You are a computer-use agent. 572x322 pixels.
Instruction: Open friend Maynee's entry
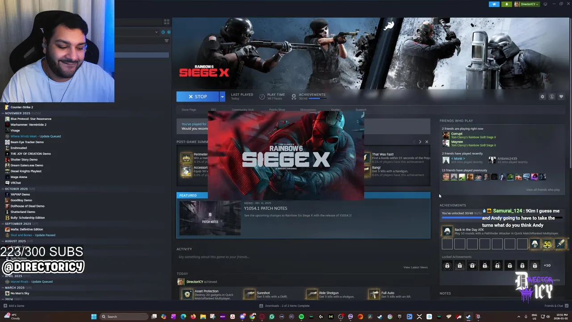click(x=469, y=143)
